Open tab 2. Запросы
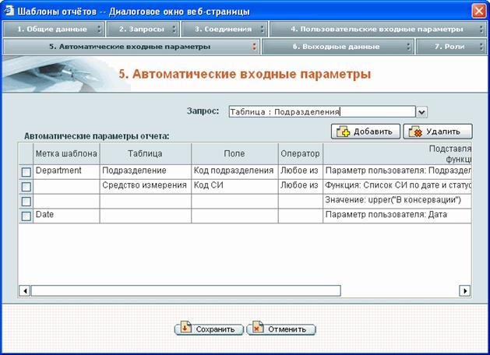This screenshot has width=490, height=355. (143, 29)
